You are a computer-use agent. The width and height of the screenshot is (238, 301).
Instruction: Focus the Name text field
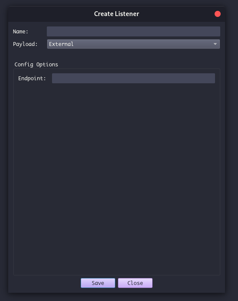(x=134, y=32)
